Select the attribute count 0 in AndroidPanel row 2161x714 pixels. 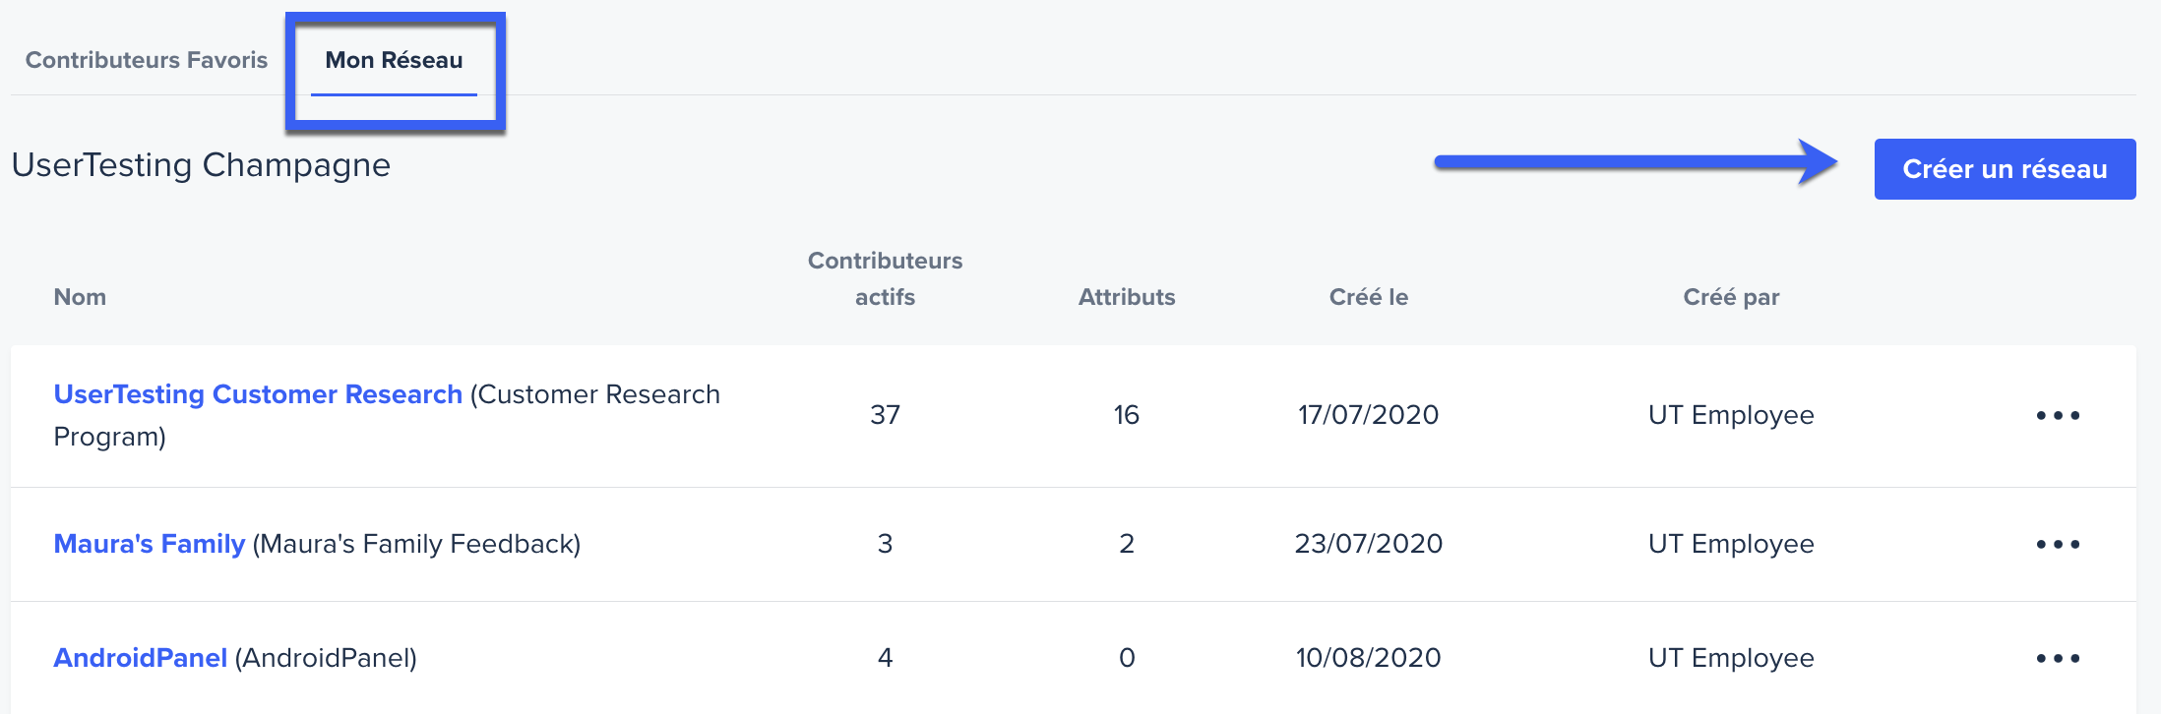point(1127,658)
